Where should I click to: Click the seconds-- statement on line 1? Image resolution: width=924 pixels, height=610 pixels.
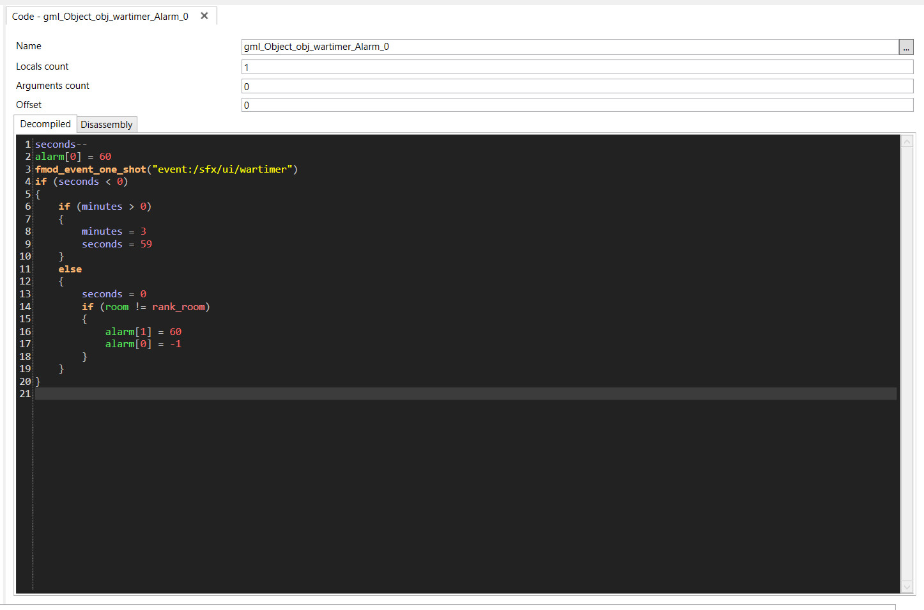[x=61, y=145]
